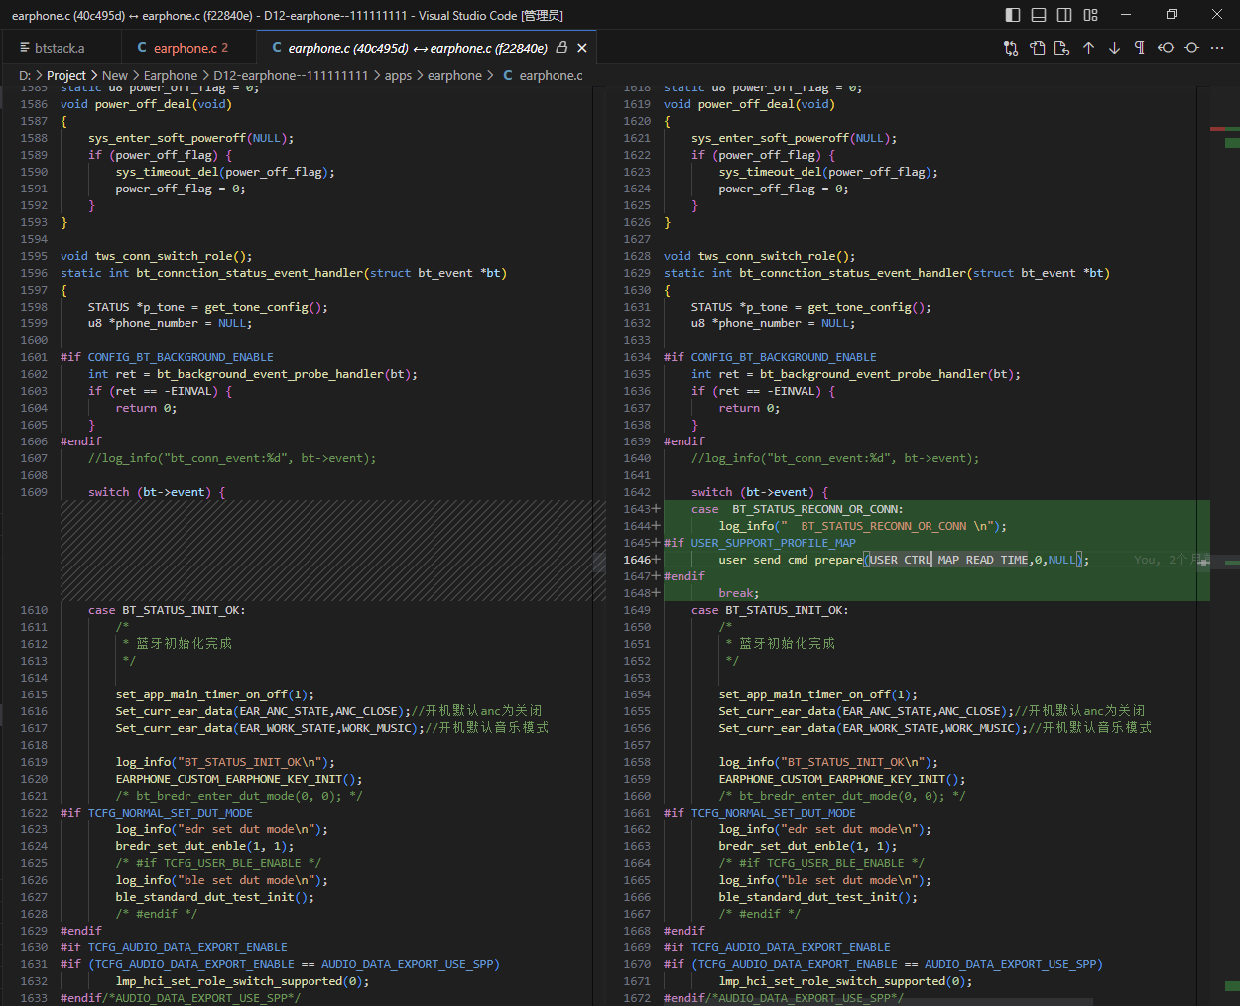Screen dimensions: 1240x1006
Task: Click the lock icon on diff tab
Action: [562, 48]
